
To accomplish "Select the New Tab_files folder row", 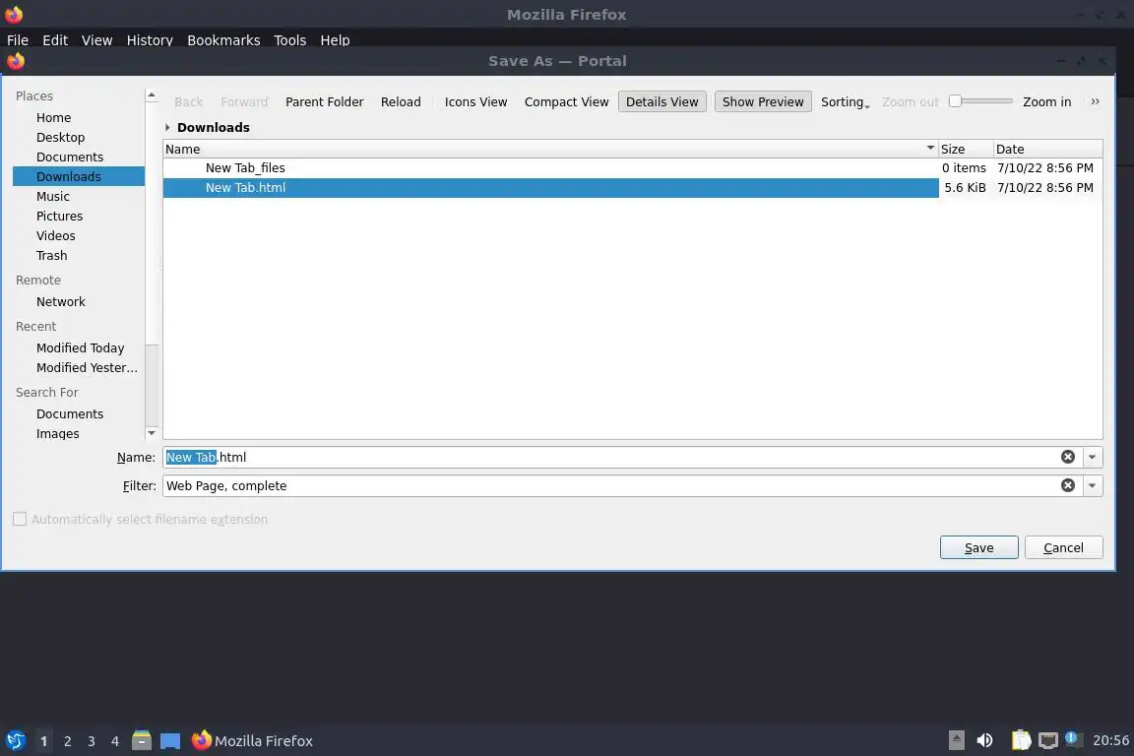I will tap(632, 168).
